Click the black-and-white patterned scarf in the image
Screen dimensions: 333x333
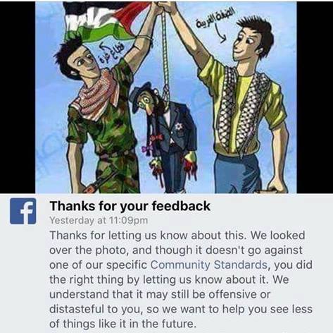[x=244, y=111]
